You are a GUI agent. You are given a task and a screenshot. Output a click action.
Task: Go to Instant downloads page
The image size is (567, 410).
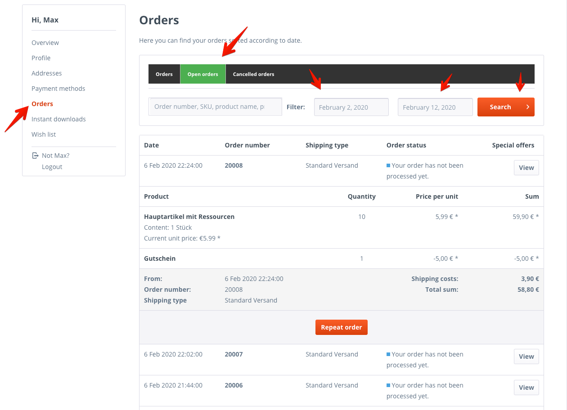pos(58,119)
